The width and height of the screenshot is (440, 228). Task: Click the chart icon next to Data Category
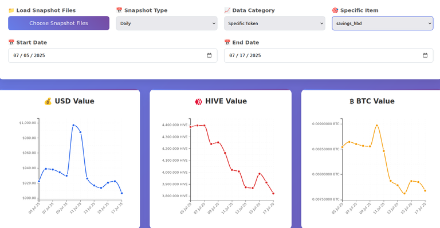[227, 10]
